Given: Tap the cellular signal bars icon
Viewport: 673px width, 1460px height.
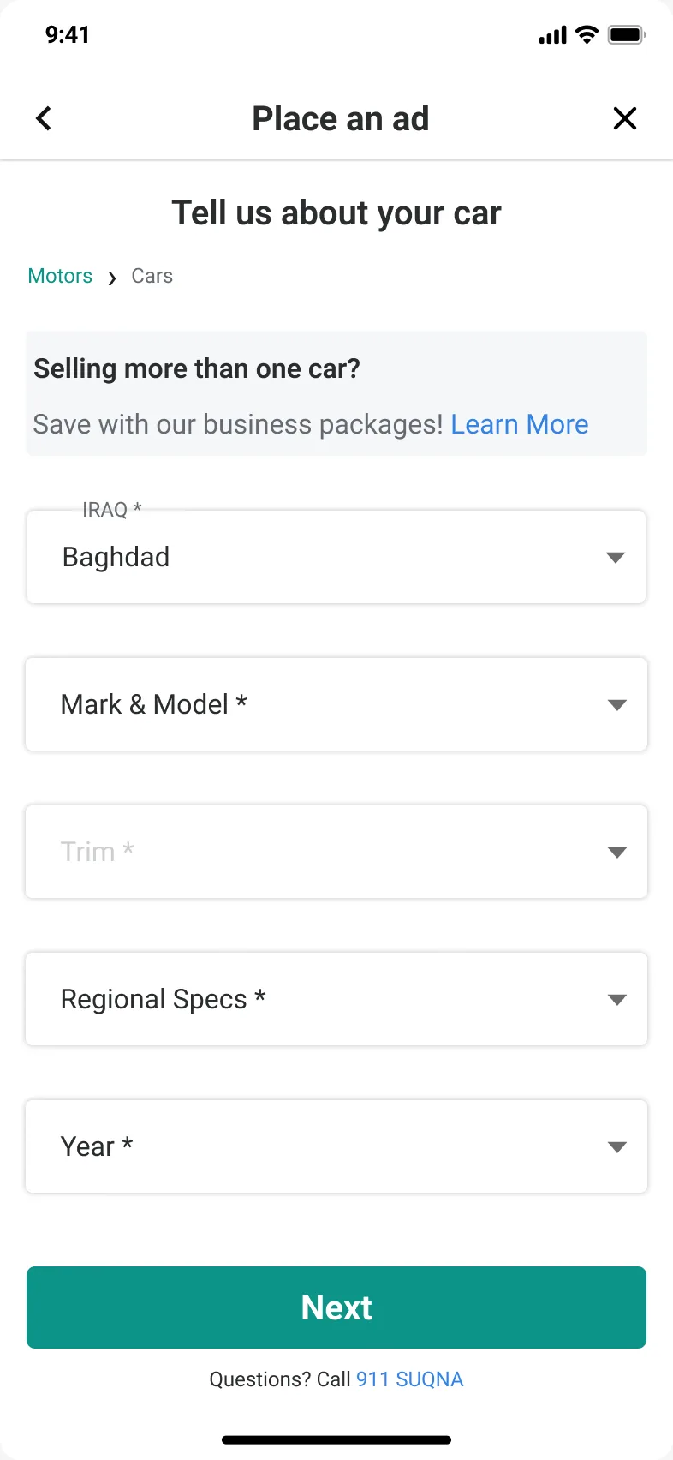Looking at the screenshot, I should 552,35.
